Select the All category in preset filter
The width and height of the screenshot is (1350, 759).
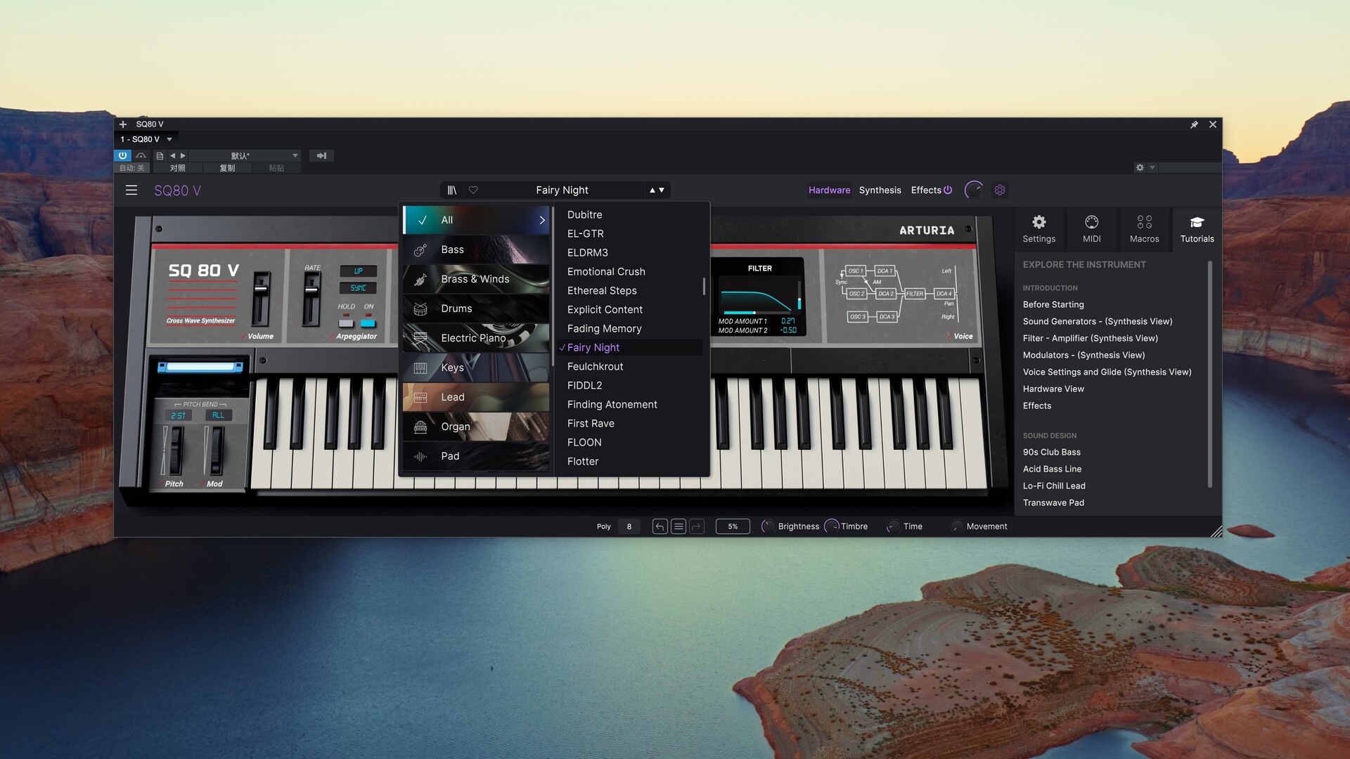pos(476,220)
